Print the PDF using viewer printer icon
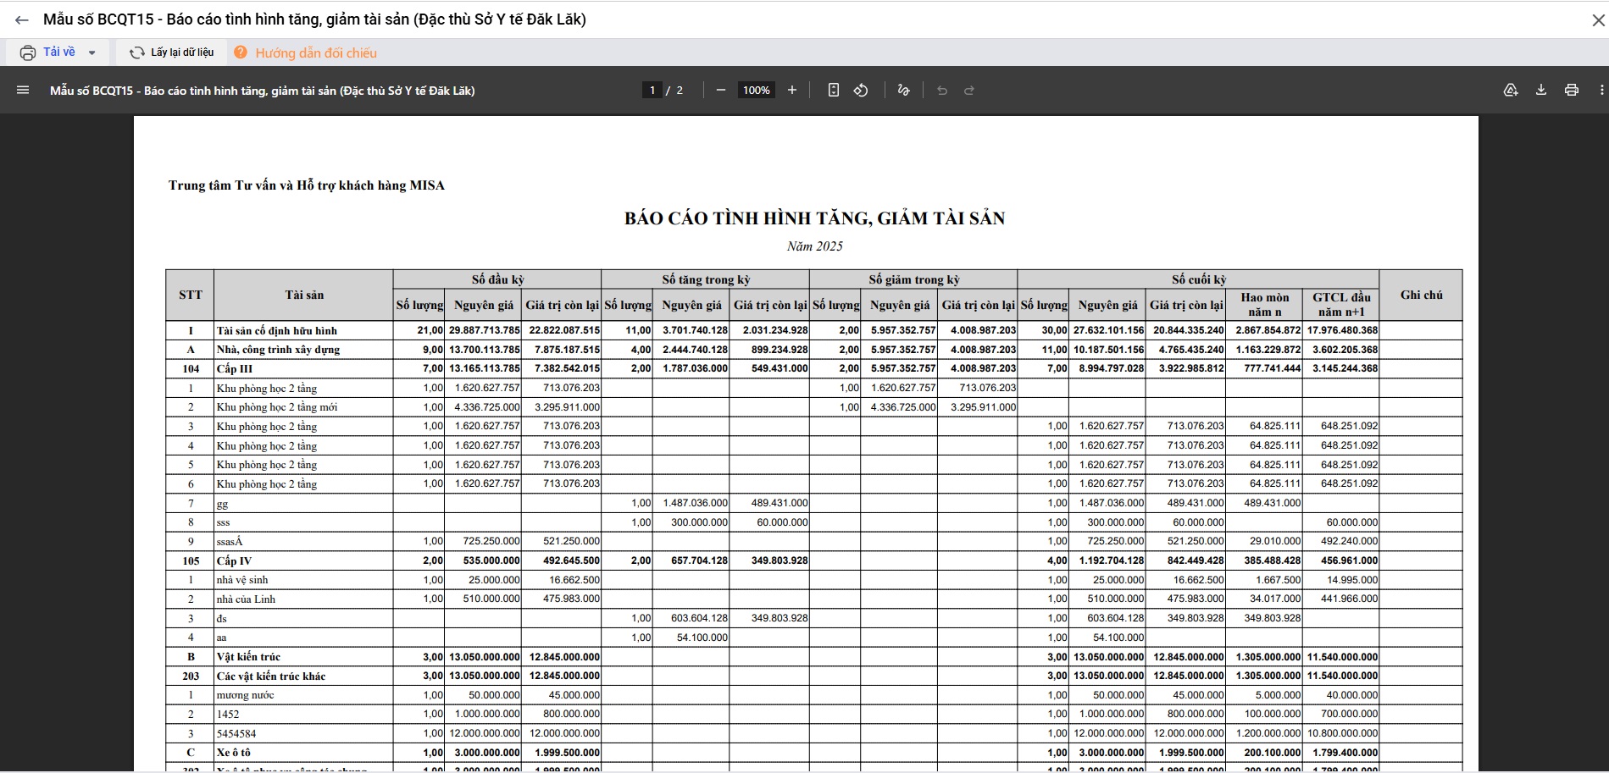This screenshot has height=773, width=1609. pyautogui.click(x=1572, y=91)
